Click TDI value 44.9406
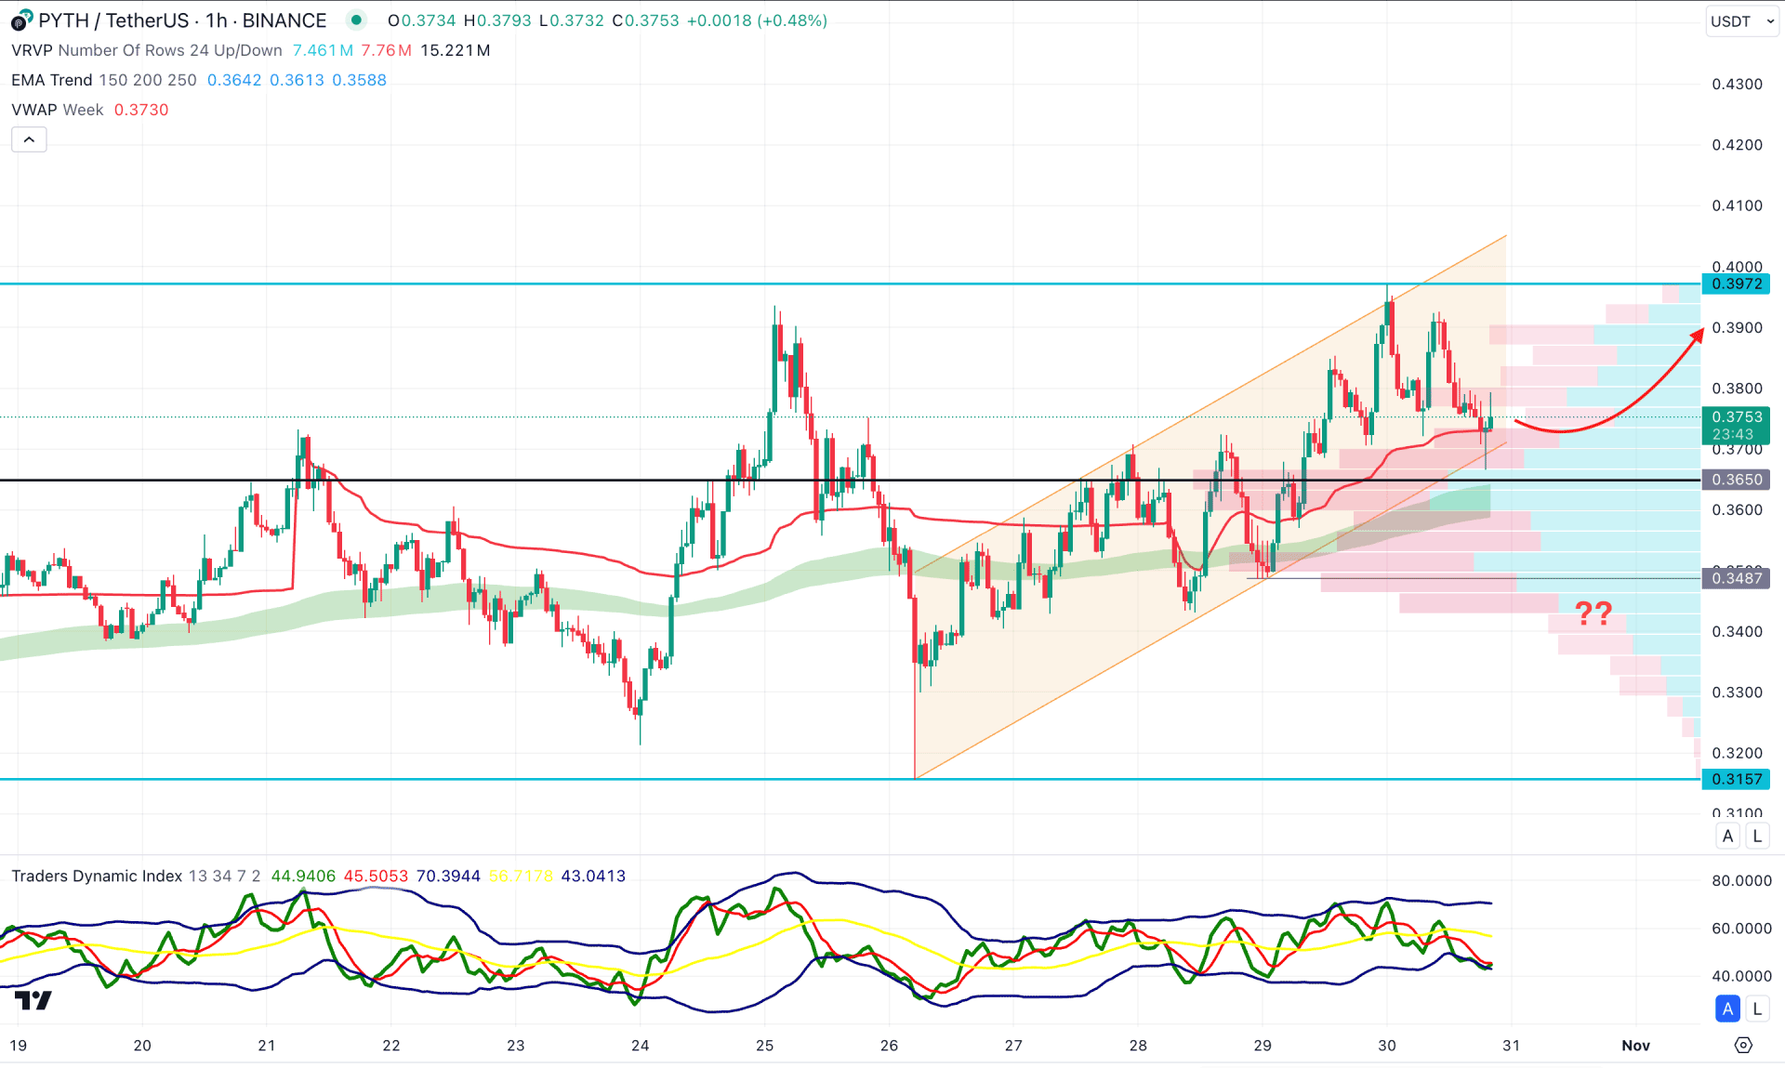The width and height of the screenshot is (1785, 1068). pyautogui.click(x=303, y=876)
